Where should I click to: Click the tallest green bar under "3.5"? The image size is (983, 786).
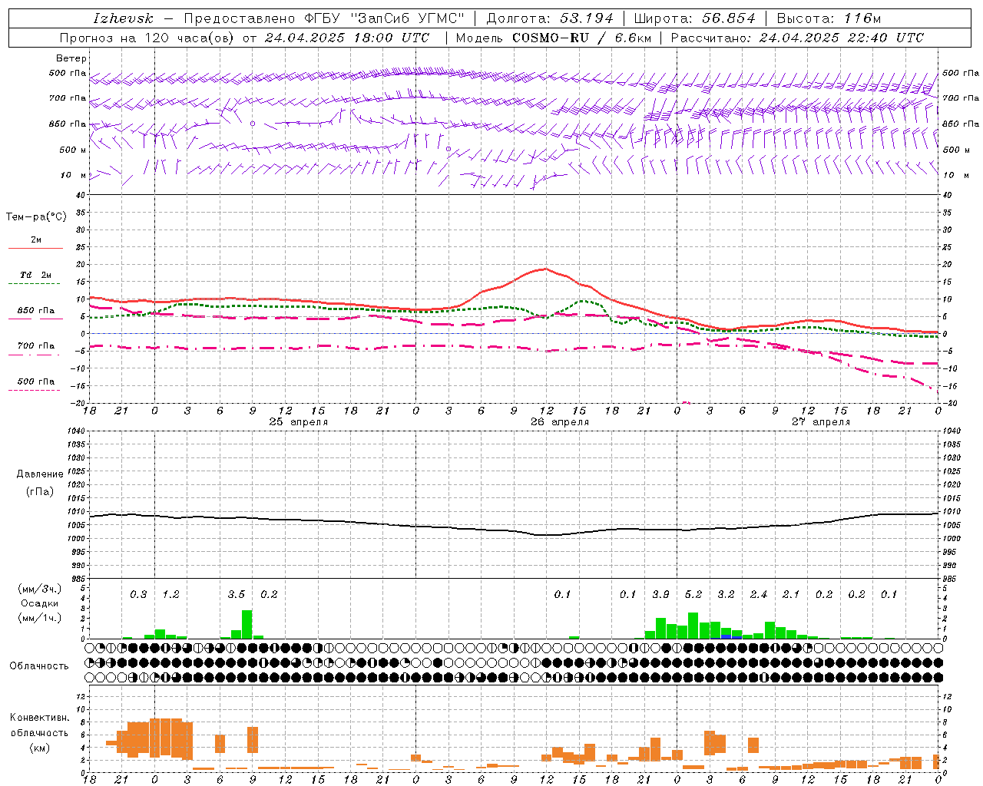tap(247, 625)
